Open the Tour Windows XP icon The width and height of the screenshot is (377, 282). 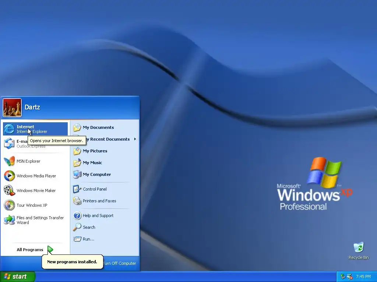click(x=9, y=205)
